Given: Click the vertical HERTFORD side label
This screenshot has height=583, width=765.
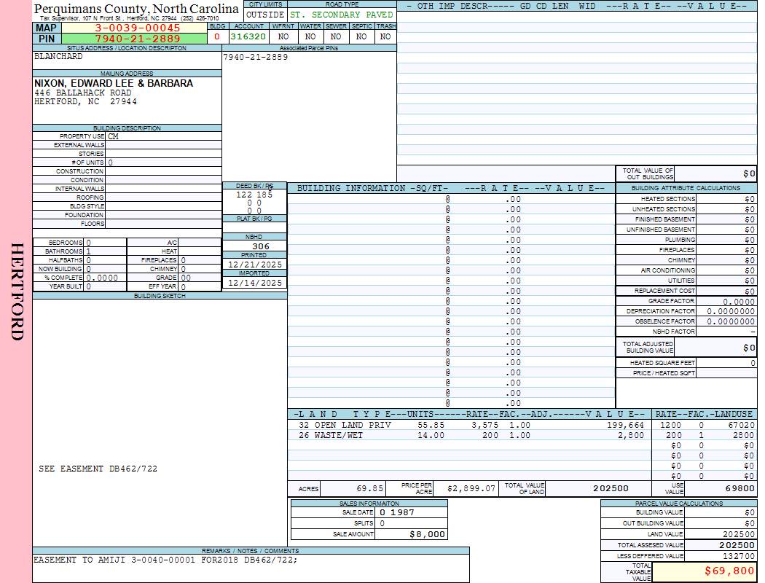Looking at the screenshot, I should tap(17, 291).
